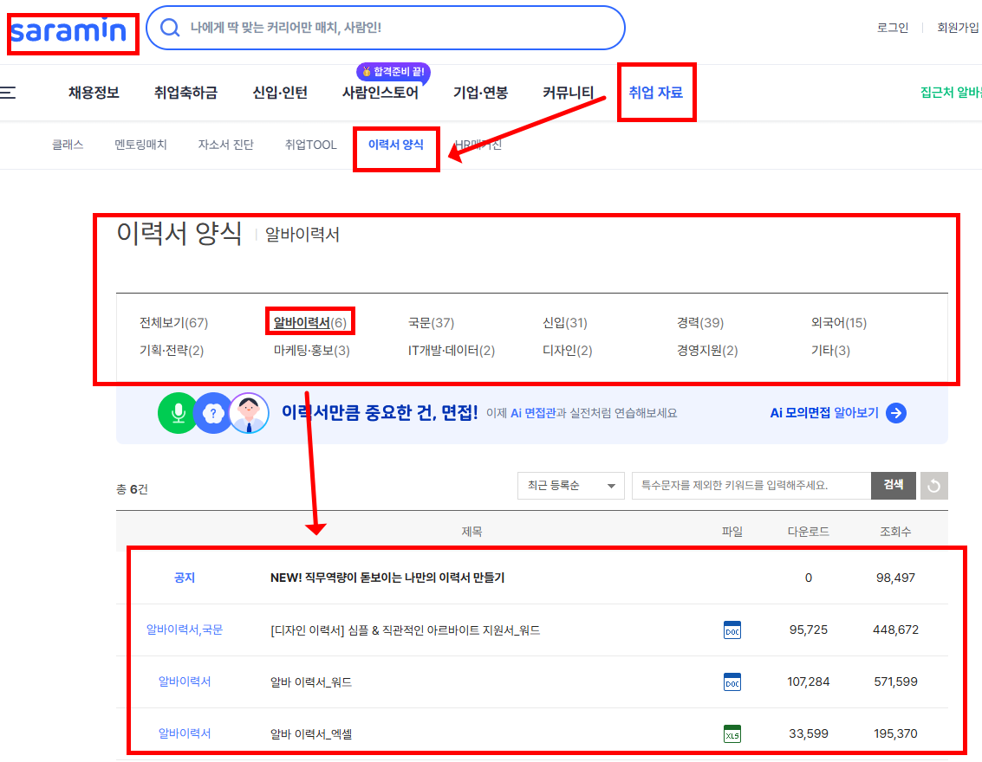Viewport: 982px width, 762px height.
Task: Click 알바이력서,국문 category tag
Action: point(185,630)
